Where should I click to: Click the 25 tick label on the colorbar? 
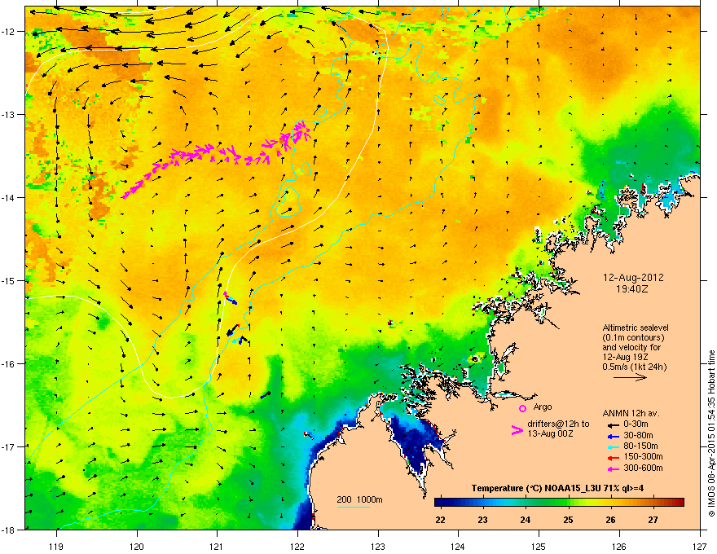click(x=568, y=520)
